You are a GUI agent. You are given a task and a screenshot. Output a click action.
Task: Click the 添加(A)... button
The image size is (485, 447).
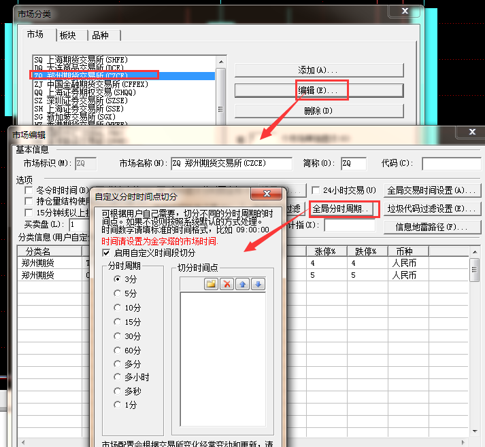point(318,70)
